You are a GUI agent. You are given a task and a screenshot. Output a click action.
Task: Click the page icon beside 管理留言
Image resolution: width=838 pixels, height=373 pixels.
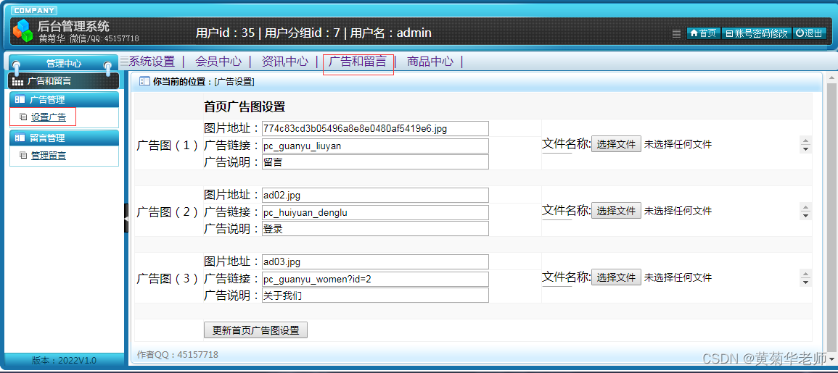tap(23, 155)
